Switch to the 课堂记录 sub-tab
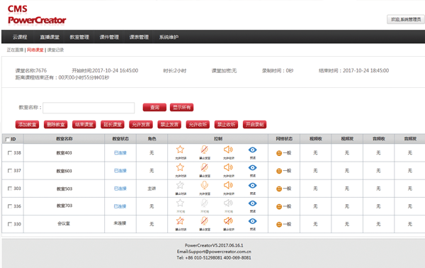The image size is (425, 268). [x=55, y=50]
